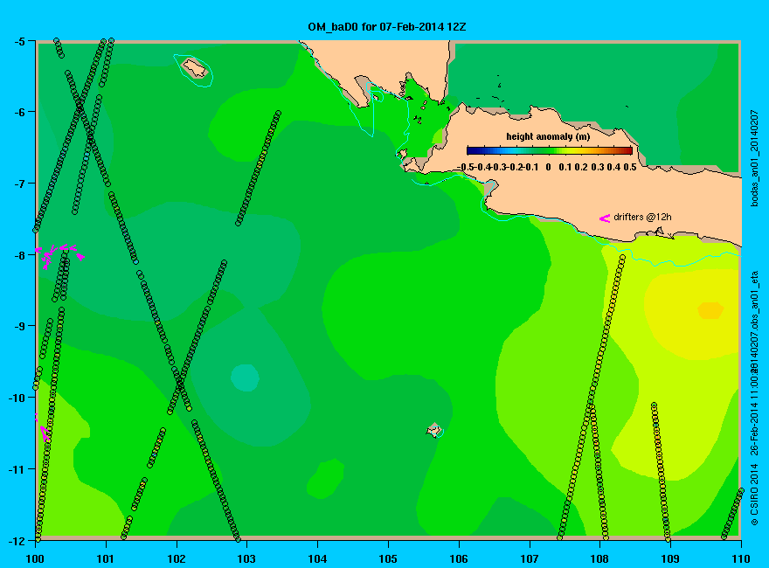The height and width of the screenshot is (568, 769).
Task: Click the 102 longitude axis label
Action: (x=177, y=558)
